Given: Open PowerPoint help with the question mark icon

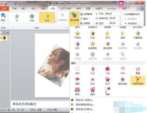Looking at the screenshot, I should [142, 9].
